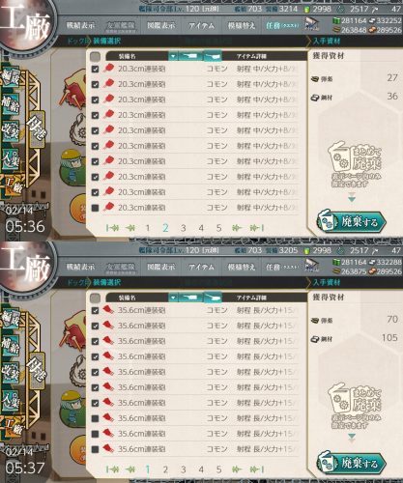The image size is (403, 483).
Task: Jump to last page on the 35.6cm list
Action: coord(257,469)
